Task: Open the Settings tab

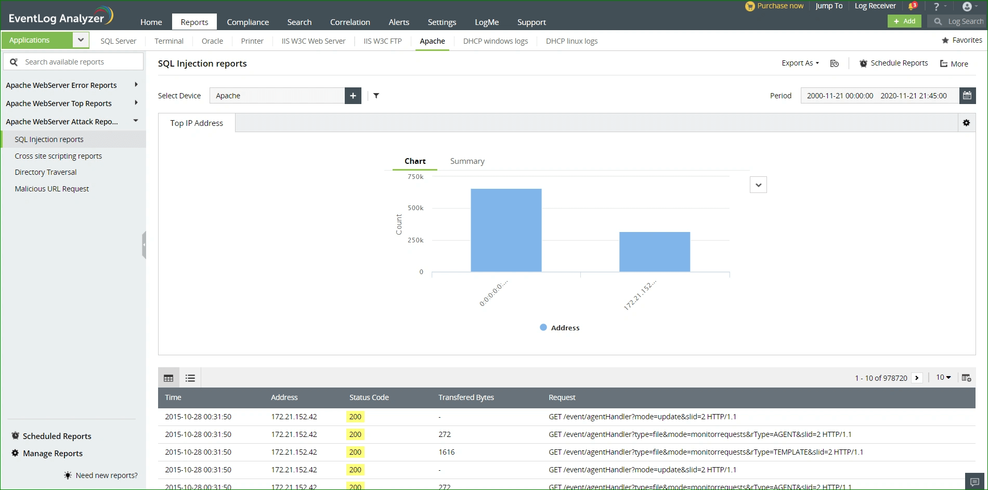Action: [442, 22]
